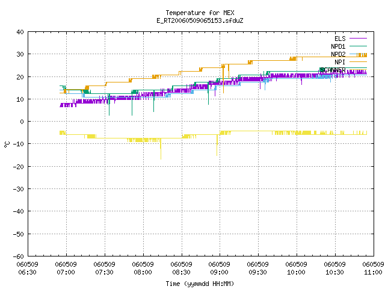The height and width of the screenshot is (289, 385).
Task: Click the x-axis tick label 10:00
Action: point(297,272)
